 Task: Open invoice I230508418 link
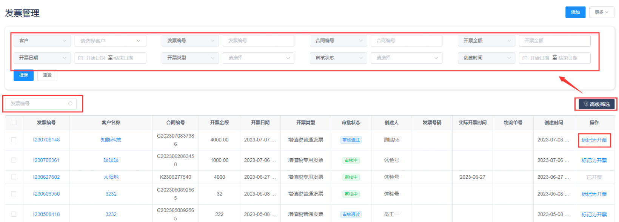[x=46, y=214]
